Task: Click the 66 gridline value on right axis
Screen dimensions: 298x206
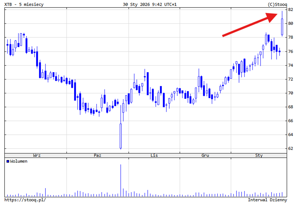Action: (x=291, y=120)
